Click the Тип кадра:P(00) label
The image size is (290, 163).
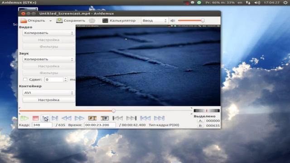coord(164,125)
